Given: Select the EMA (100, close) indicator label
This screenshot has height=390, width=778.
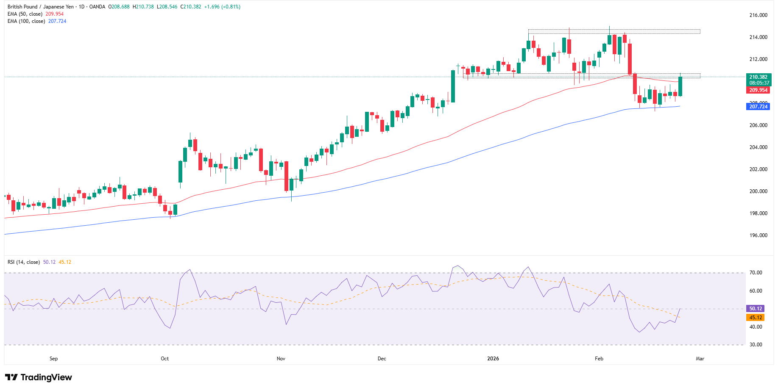Looking at the screenshot, I should [x=26, y=21].
